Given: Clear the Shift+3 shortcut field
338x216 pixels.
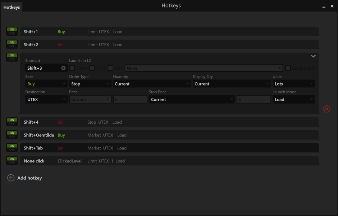Looking at the screenshot, I should click(63, 68).
